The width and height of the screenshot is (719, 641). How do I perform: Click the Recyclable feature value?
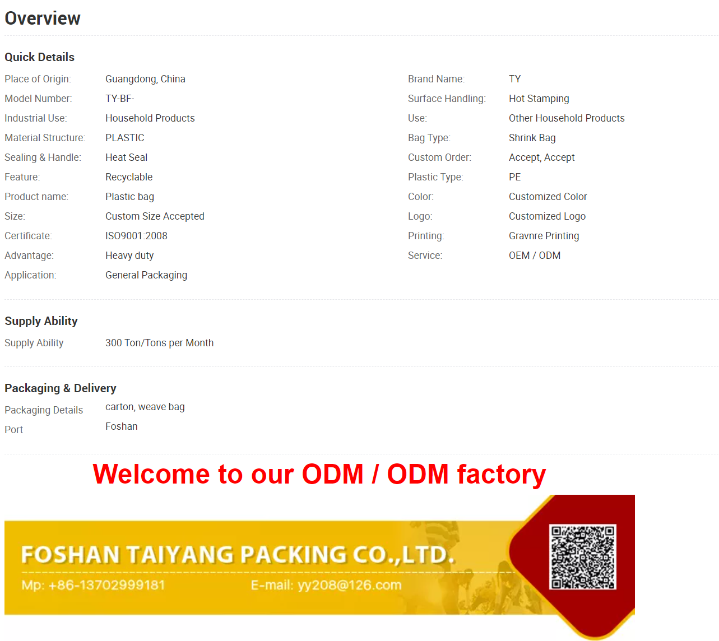(x=129, y=177)
